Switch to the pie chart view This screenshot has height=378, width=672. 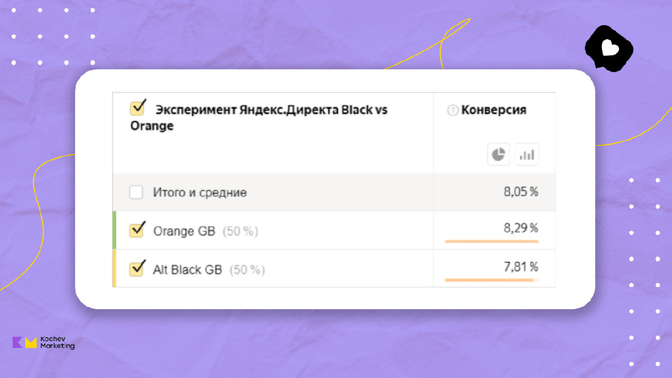point(498,154)
